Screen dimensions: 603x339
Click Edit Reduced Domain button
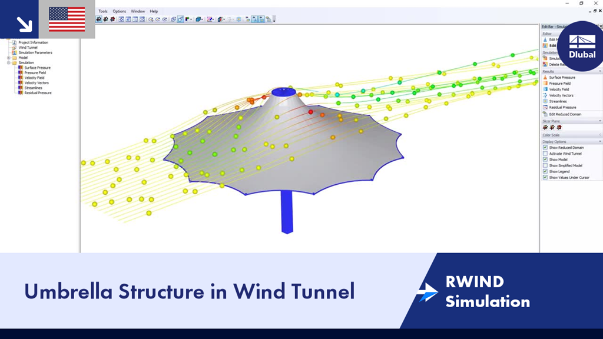[x=565, y=114]
